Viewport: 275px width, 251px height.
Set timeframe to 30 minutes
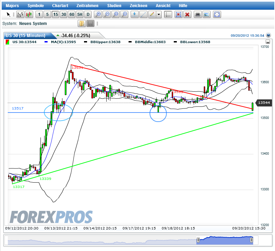(64, 14)
